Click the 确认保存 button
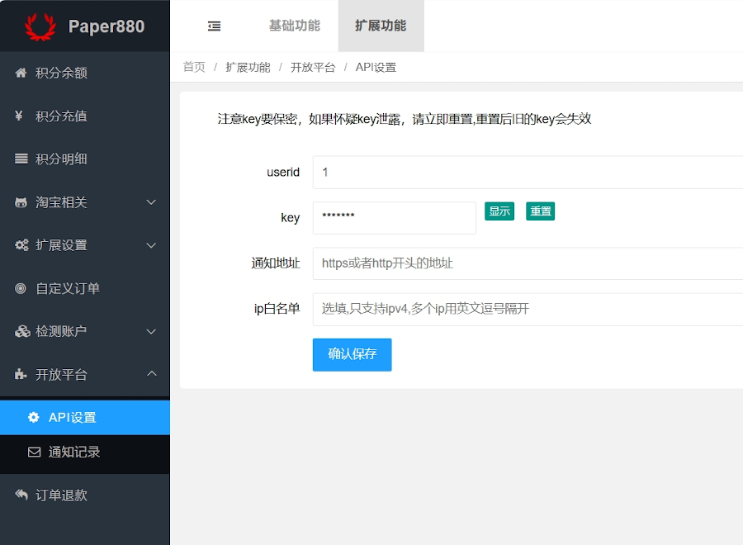 click(x=352, y=354)
